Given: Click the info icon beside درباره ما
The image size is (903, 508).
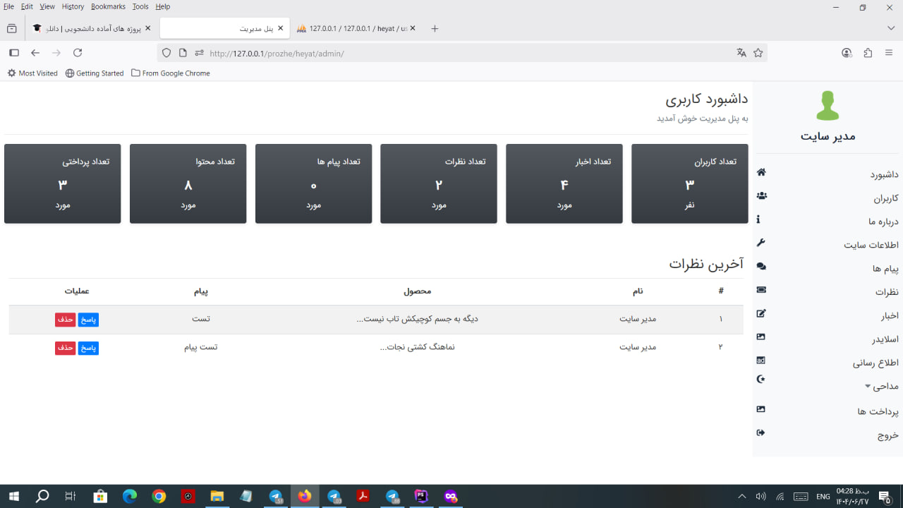Looking at the screenshot, I should (x=758, y=219).
